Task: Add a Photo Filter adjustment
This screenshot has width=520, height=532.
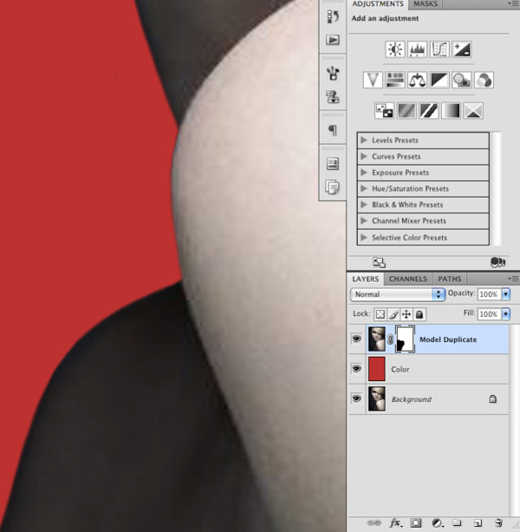Action: (462, 80)
